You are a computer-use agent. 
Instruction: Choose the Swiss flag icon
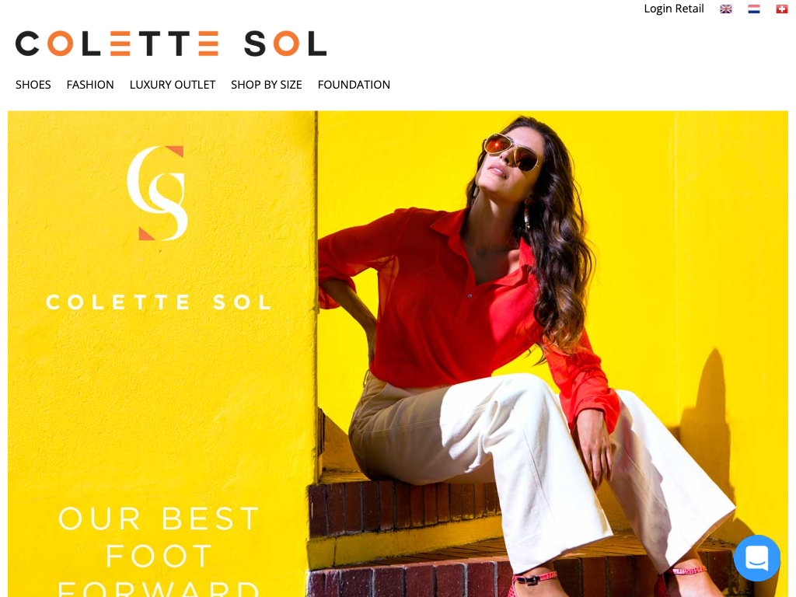[x=782, y=9]
